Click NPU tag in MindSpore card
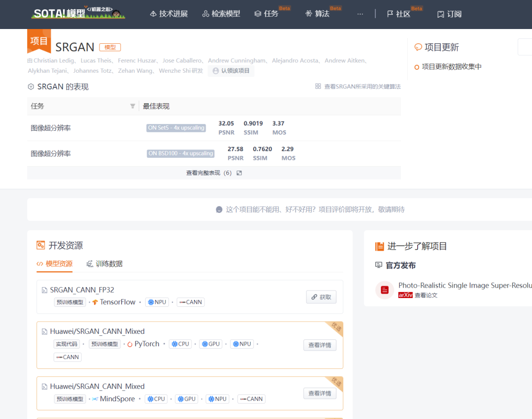The width and height of the screenshot is (532, 419). tap(218, 399)
